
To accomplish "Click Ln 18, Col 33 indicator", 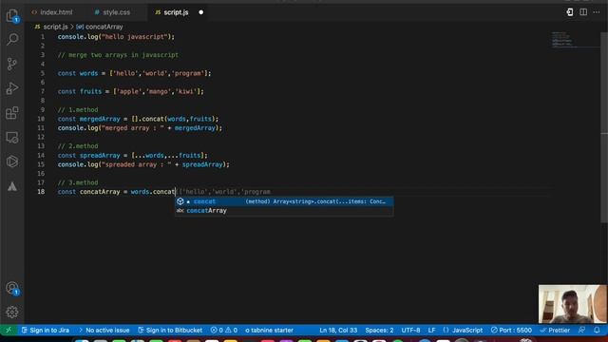I will click(338, 330).
